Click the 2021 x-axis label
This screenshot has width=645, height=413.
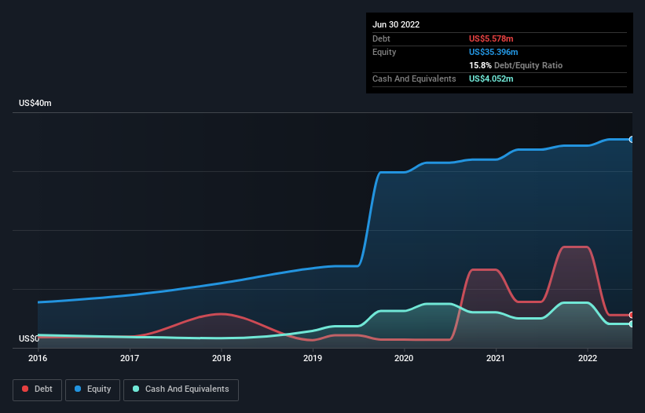tap(496, 358)
